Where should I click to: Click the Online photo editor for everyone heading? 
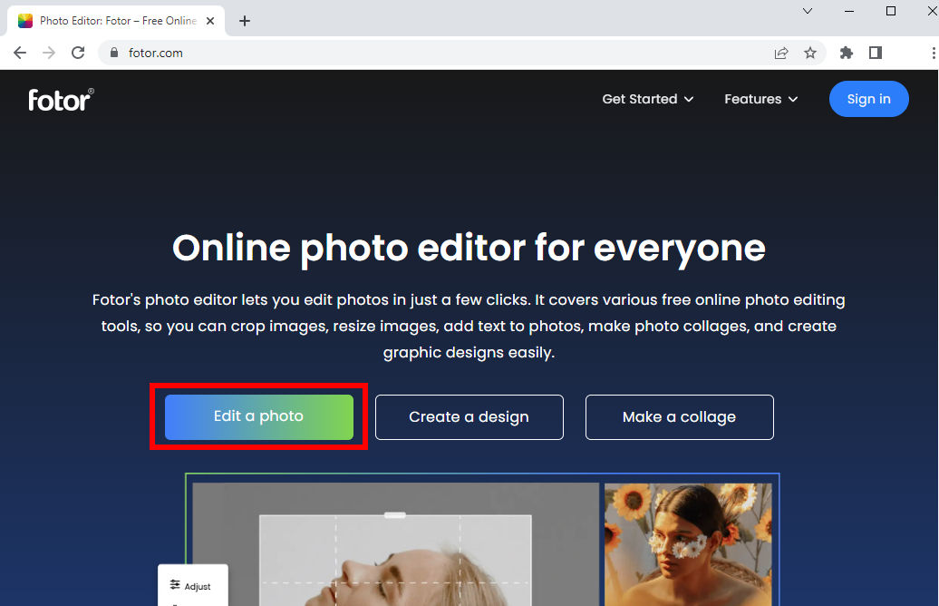pyautogui.click(x=469, y=249)
